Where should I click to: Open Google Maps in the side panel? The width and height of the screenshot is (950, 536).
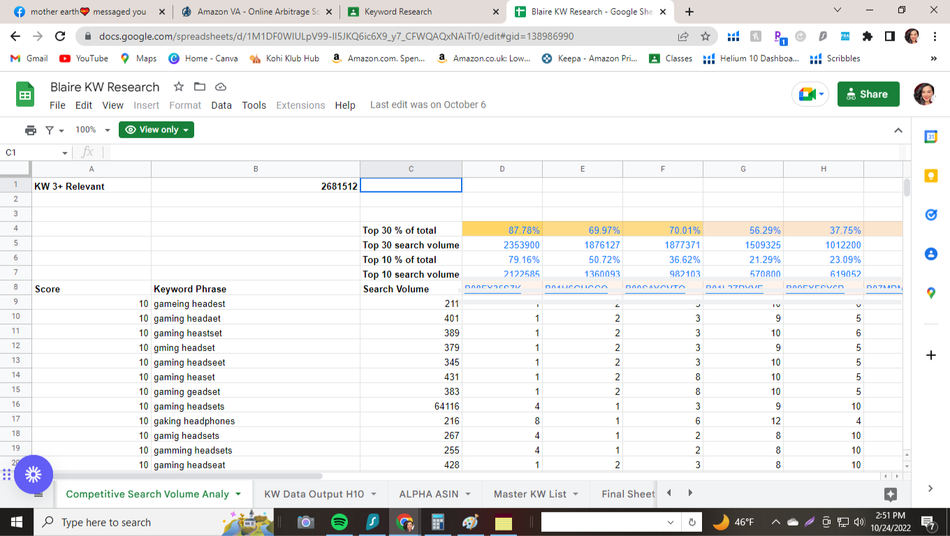click(930, 293)
